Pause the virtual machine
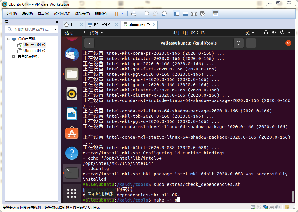Viewport: 298px width, 212px height. [116, 14]
